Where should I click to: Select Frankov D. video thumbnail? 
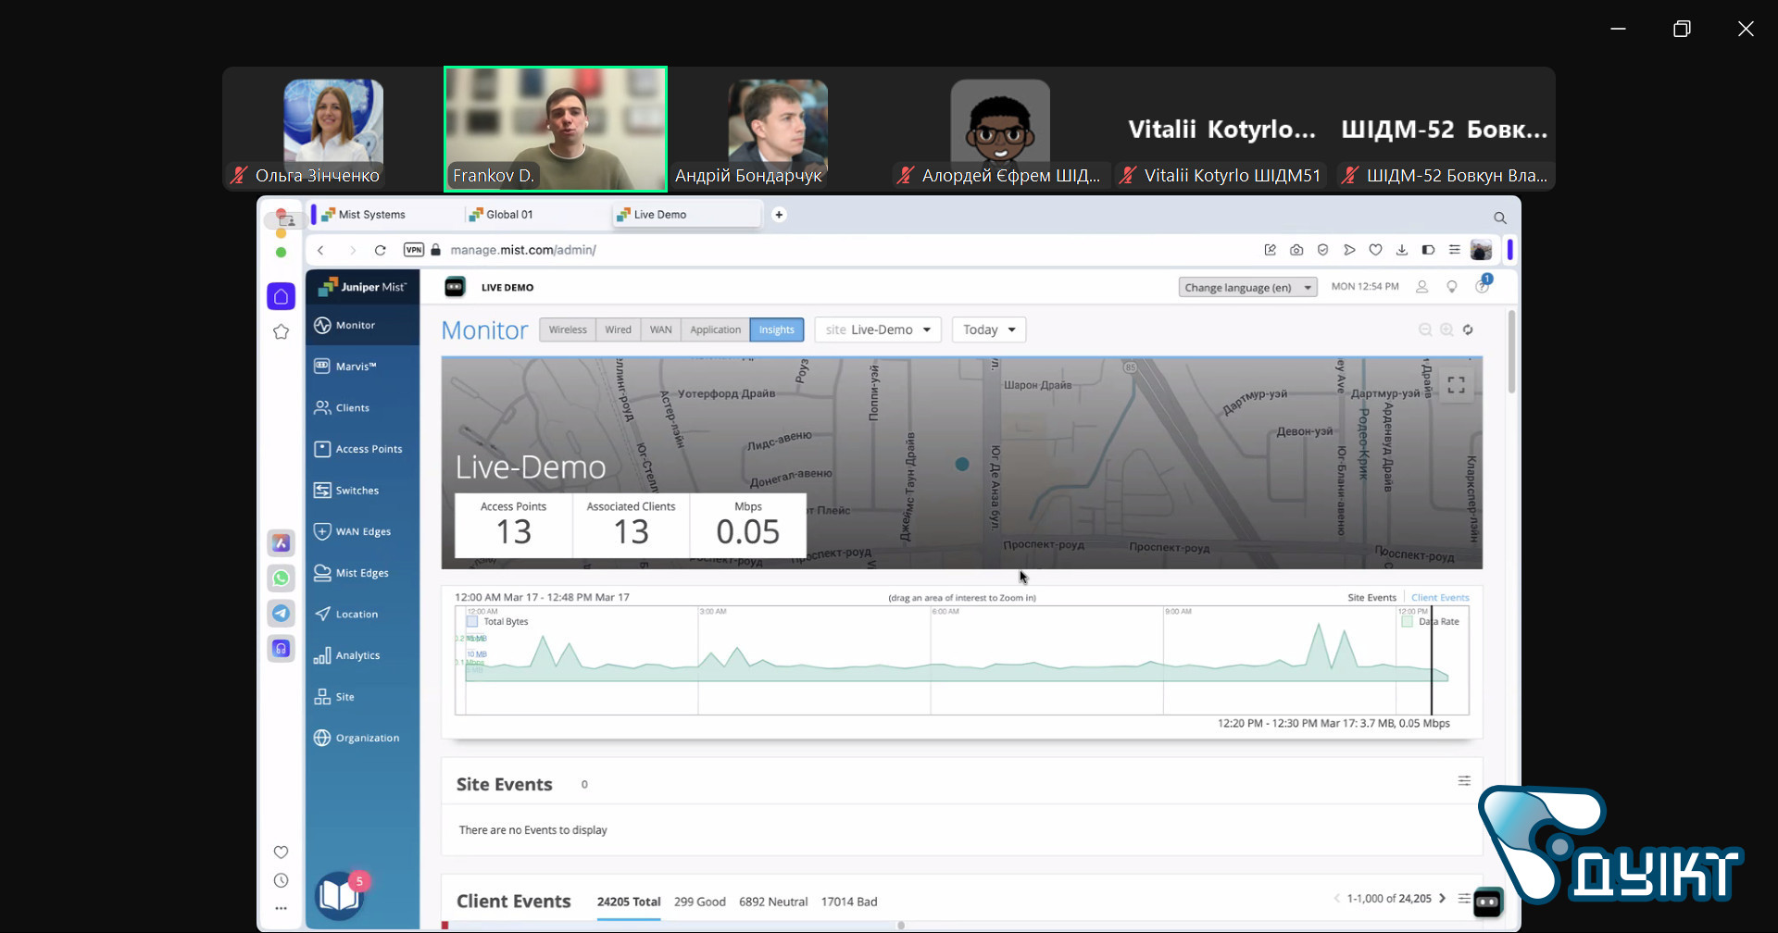[556, 129]
